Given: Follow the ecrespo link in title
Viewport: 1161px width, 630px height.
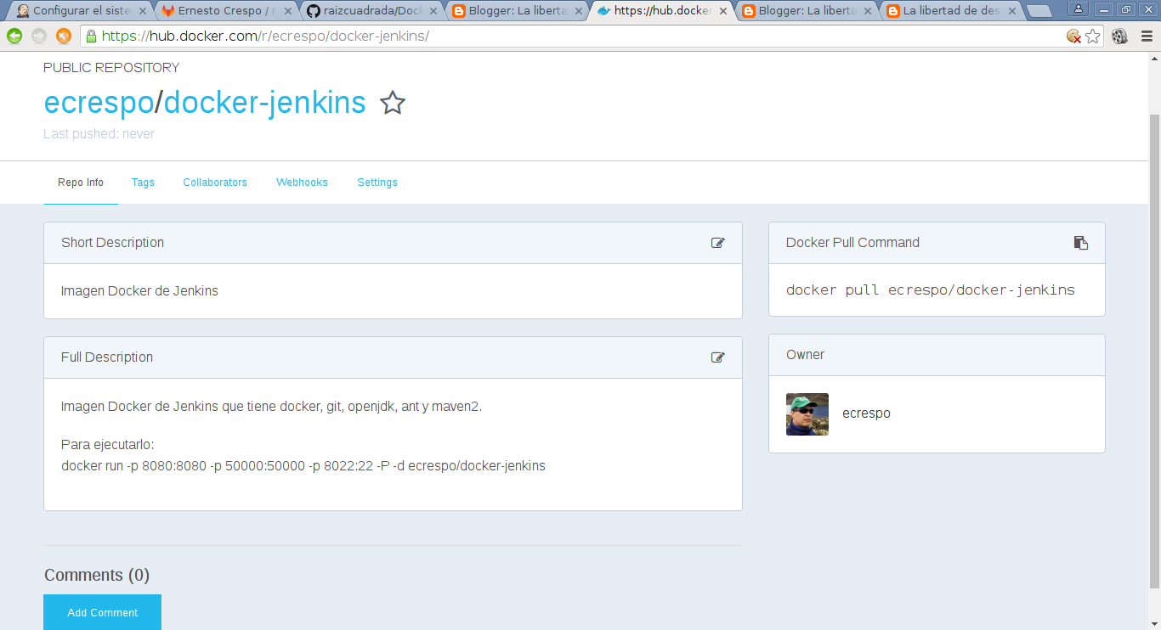Looking at the screenshot, I should point(98,103).
